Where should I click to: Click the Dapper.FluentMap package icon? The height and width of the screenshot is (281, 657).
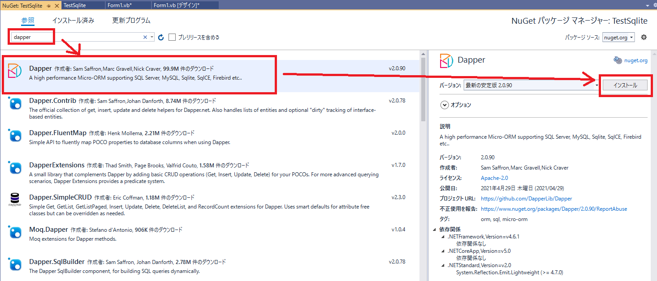tap(15, 136)
